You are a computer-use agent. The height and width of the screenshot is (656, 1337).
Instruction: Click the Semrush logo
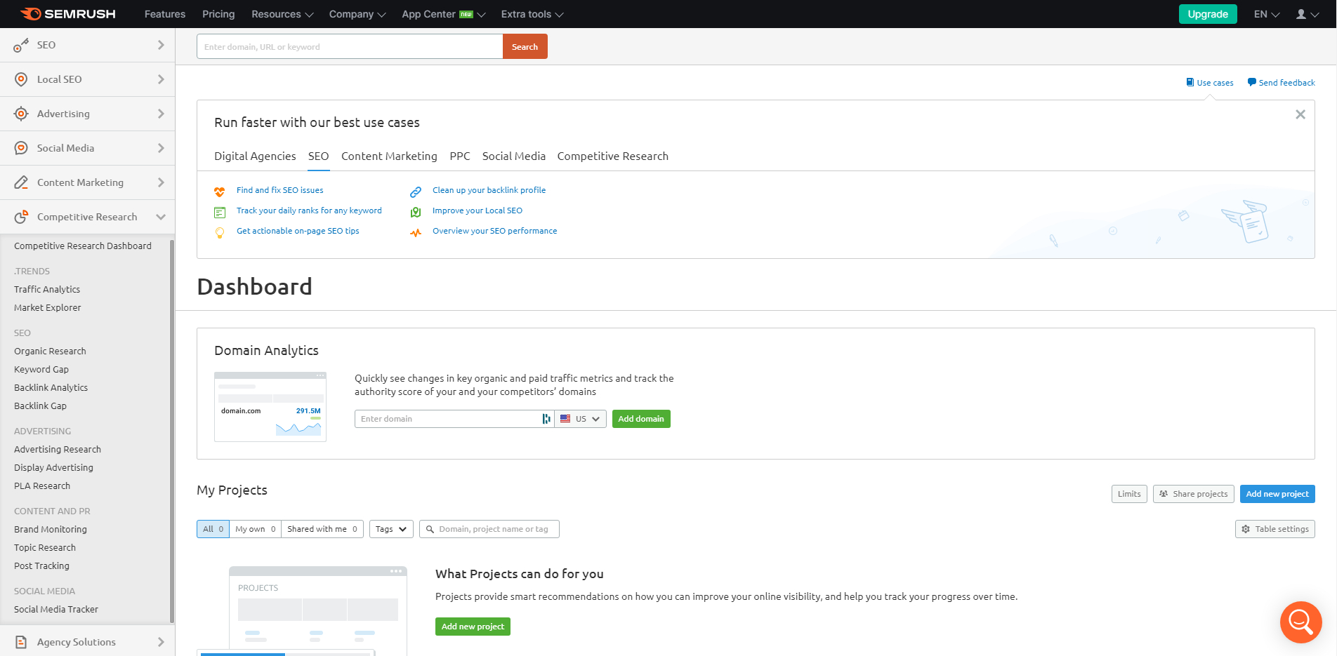67,14
